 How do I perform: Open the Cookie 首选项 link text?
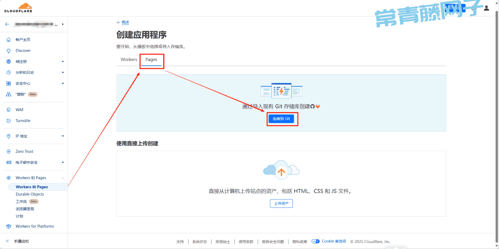334,241
